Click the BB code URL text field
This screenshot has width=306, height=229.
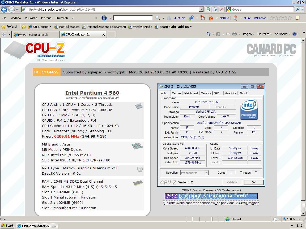click(211, 203)
